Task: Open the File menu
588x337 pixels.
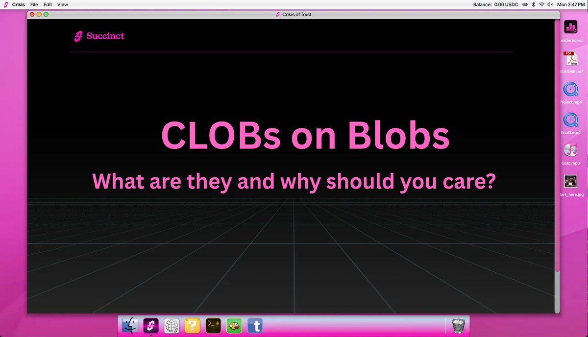Action: [x=34, y=4]
